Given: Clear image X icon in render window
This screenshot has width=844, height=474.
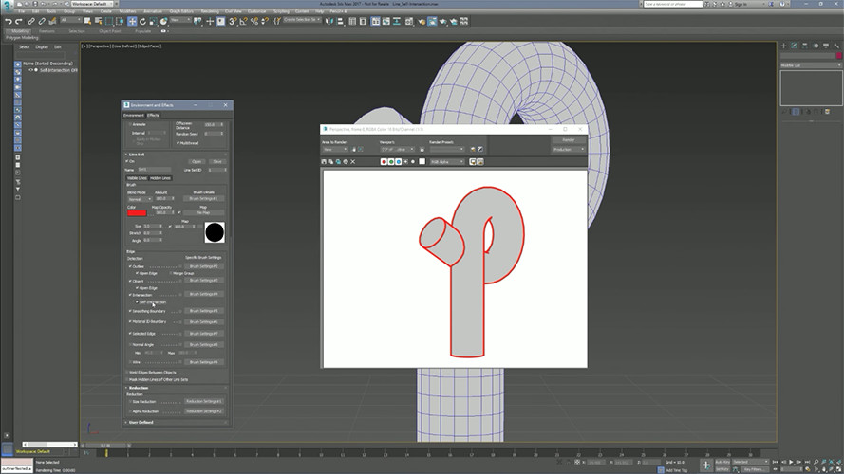Looking at the screenshot, I should [x=353, y=162].
